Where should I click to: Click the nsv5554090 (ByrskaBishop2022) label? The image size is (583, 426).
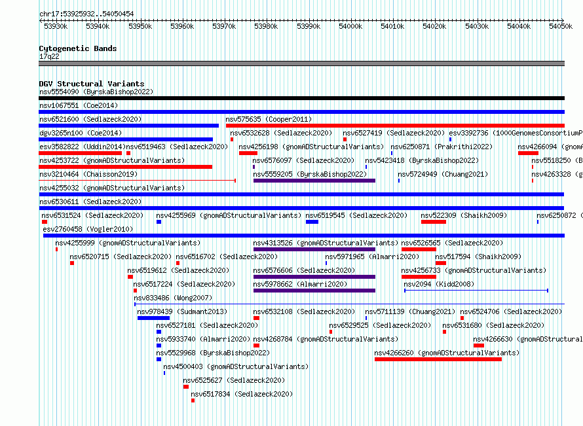[96, 92]
